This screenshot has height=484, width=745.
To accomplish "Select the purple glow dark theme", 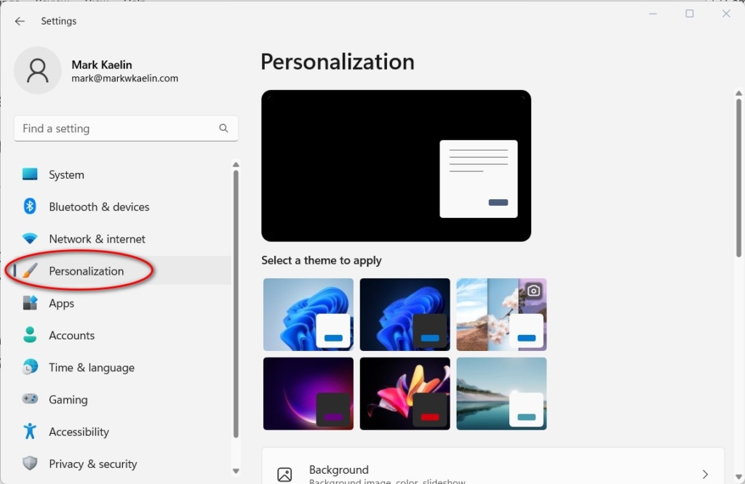I will click(x=308, y=393).
